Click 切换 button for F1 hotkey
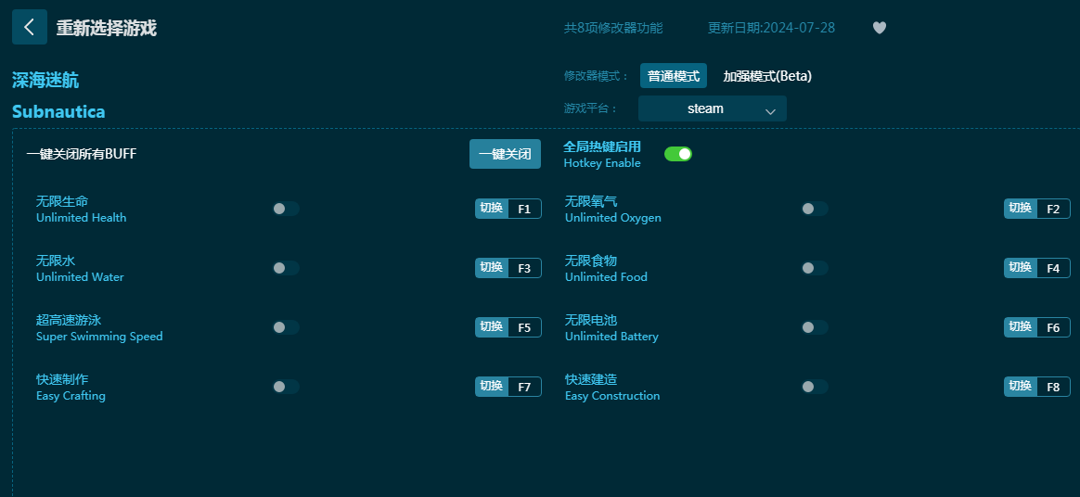1080x497 pixels. (491, 209)
